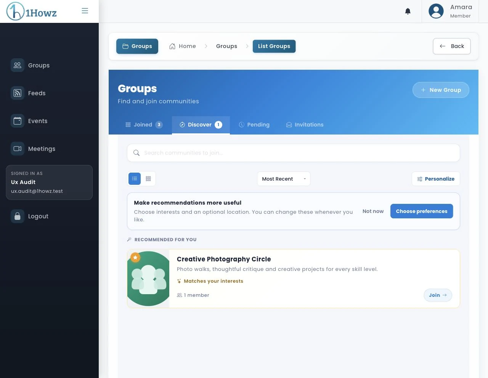Viewport: 488px width, 378px height.
Task: Click the Amara Member name text
Action: (461, 11)
